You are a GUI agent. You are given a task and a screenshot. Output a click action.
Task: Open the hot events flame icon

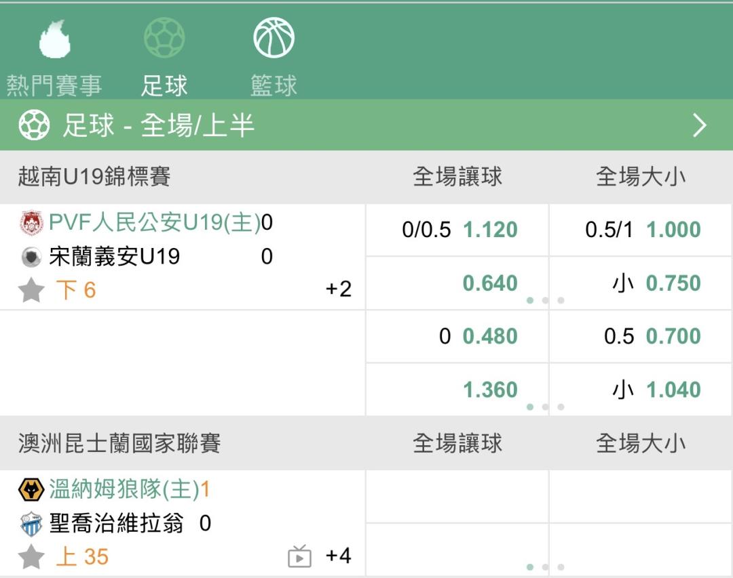pyautogui.click(x=55, y=38)
